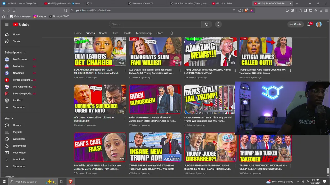Switch to the synthwave radio browser tab
Viewport: 330px width, 185px height.
[63, 3]
